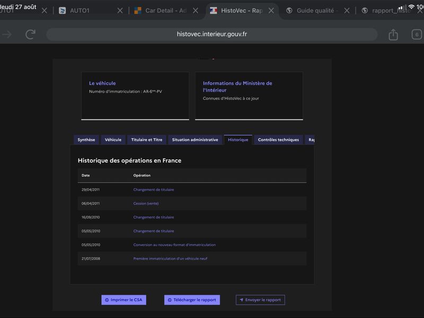The height and width of the screenshot is (318, 424).
Task: Click the date 06/04/2011
Action: point(91,204)
